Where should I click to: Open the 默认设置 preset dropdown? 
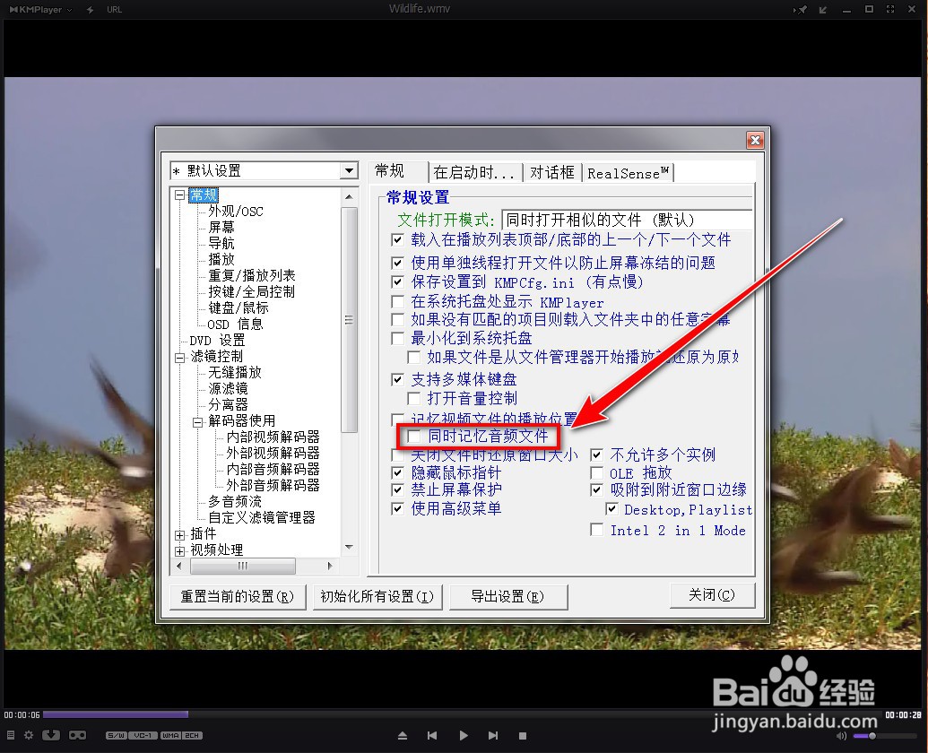350,170
